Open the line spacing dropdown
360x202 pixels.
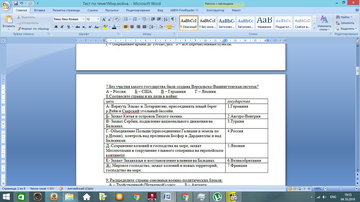[152, 27]
